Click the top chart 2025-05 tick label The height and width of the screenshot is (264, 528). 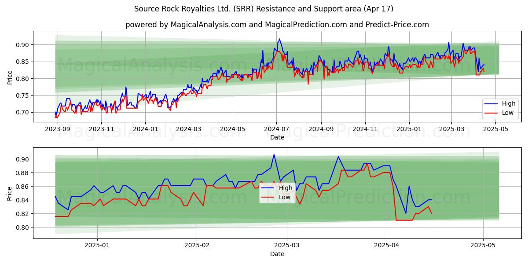coord(495,129)
